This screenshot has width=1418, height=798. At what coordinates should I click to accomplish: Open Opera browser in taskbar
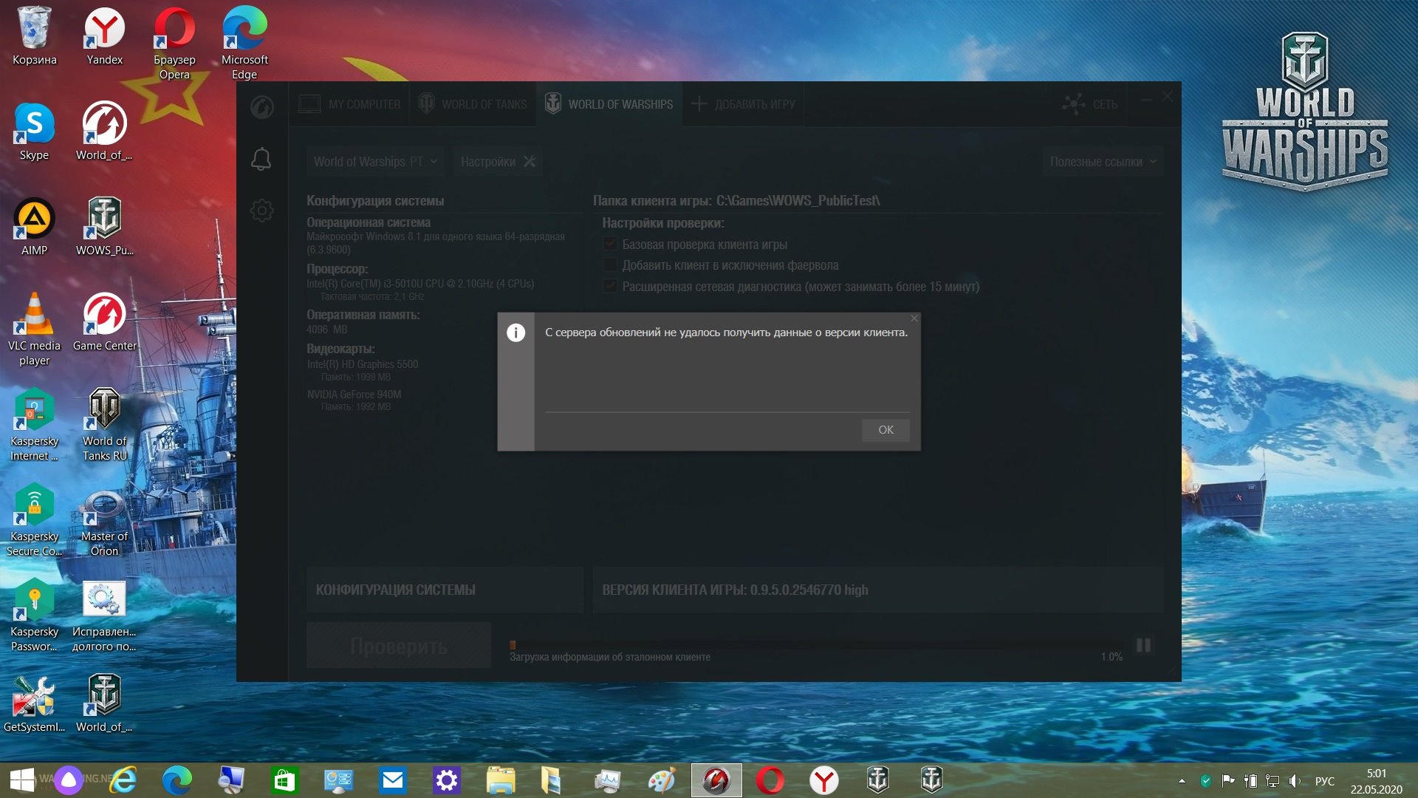(770, 780)
